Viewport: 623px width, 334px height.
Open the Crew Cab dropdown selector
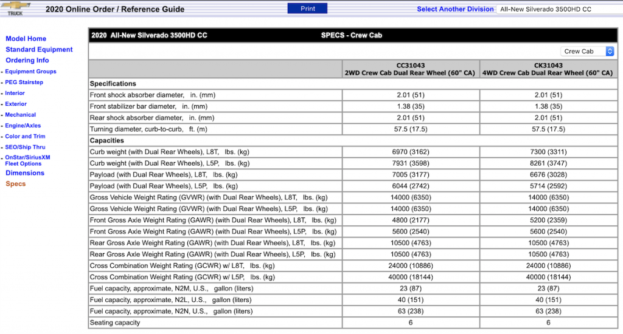click(x=587, y=51)
